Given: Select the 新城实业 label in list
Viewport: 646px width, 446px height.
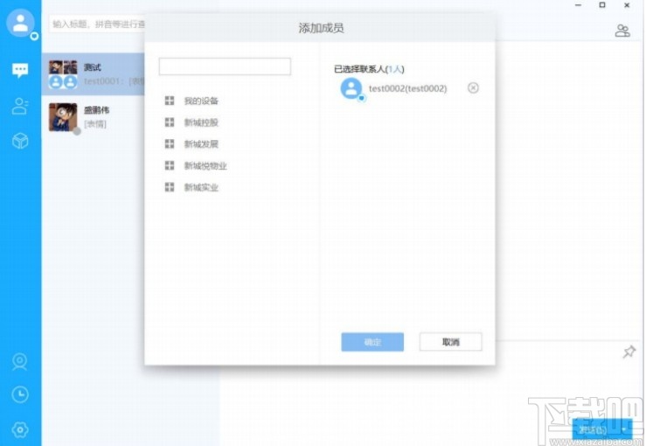Looking at the screenshot, I should (x=201, y=187).
